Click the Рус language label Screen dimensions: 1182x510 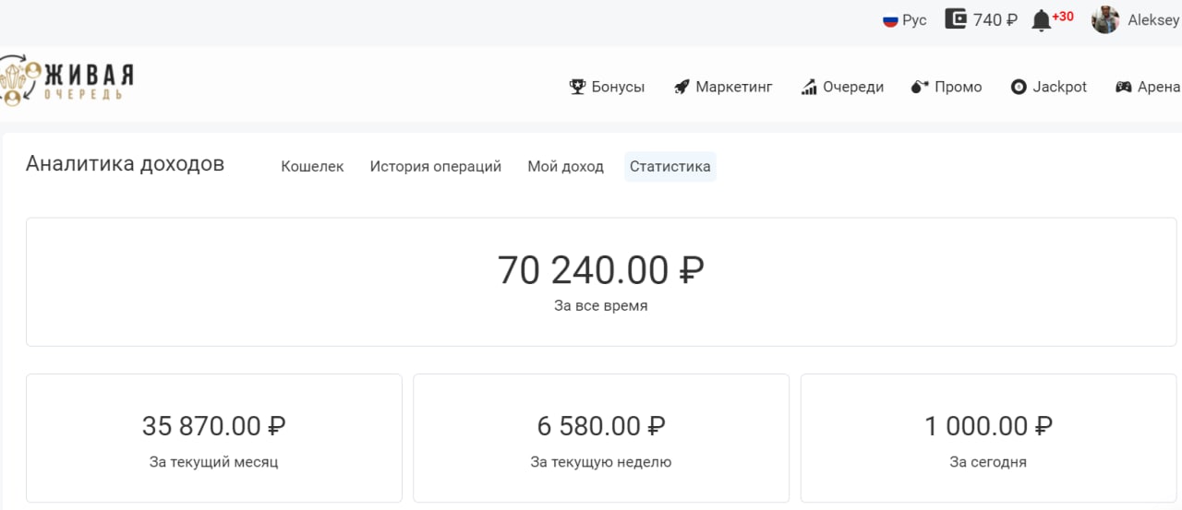tap(914, 20)
